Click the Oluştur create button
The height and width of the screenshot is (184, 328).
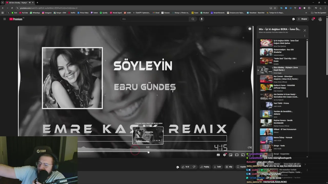coord(302,19)
